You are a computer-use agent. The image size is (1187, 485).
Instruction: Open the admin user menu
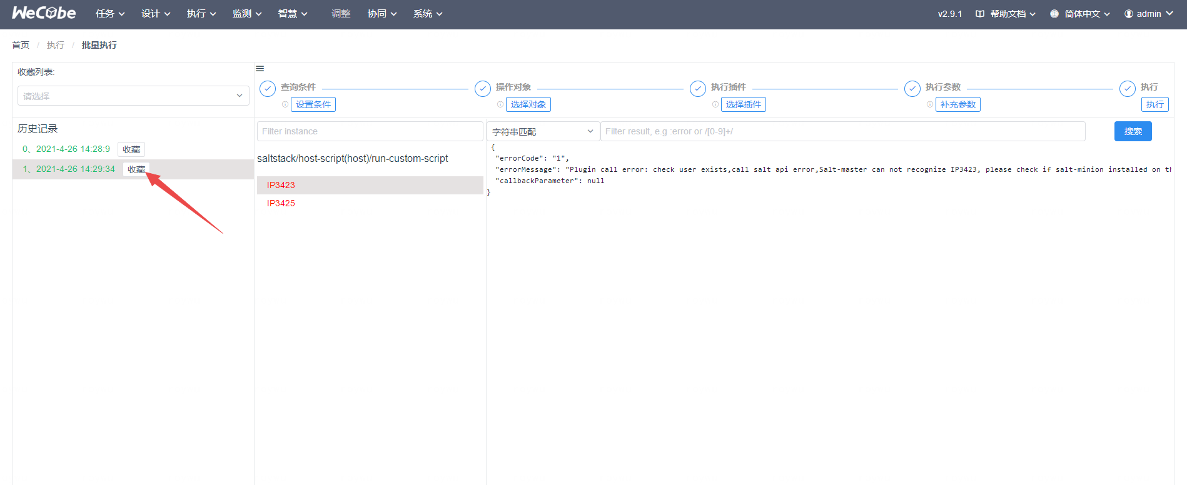tap(1148, 14)
